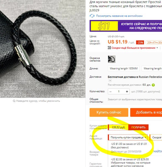Open the Скидка seller promotion tab
This screenshot has height=167, width=162.
coord(156,137)
